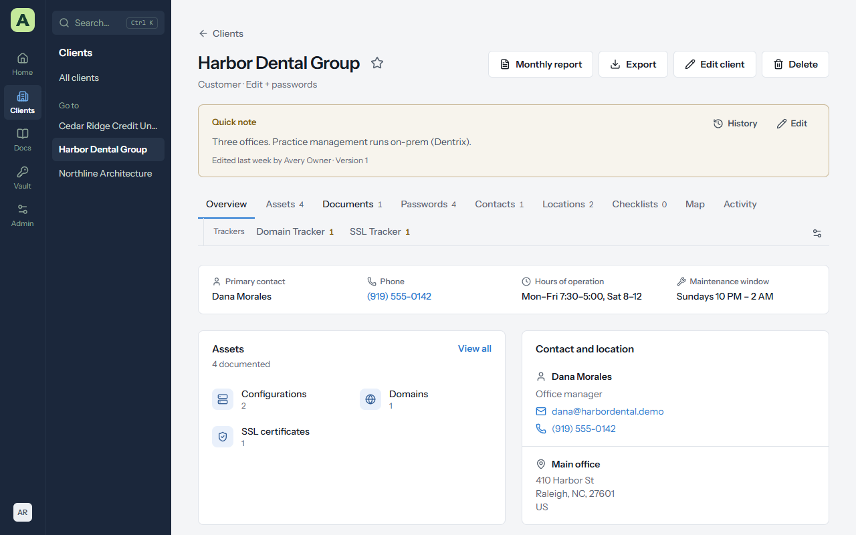Edit the quick note

792,124
